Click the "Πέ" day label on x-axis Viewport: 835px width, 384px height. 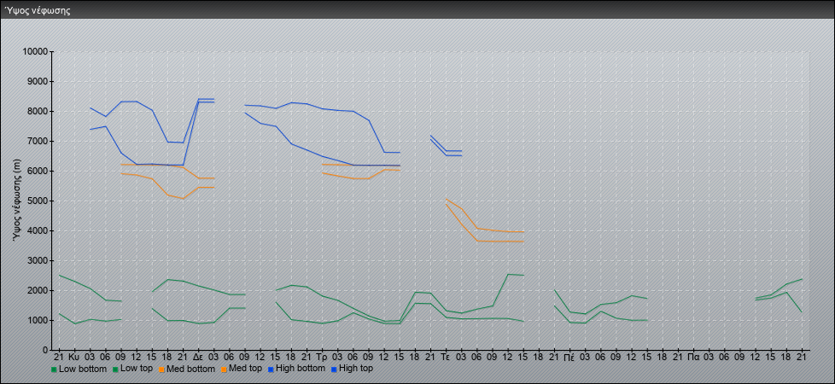pos(569,357)
